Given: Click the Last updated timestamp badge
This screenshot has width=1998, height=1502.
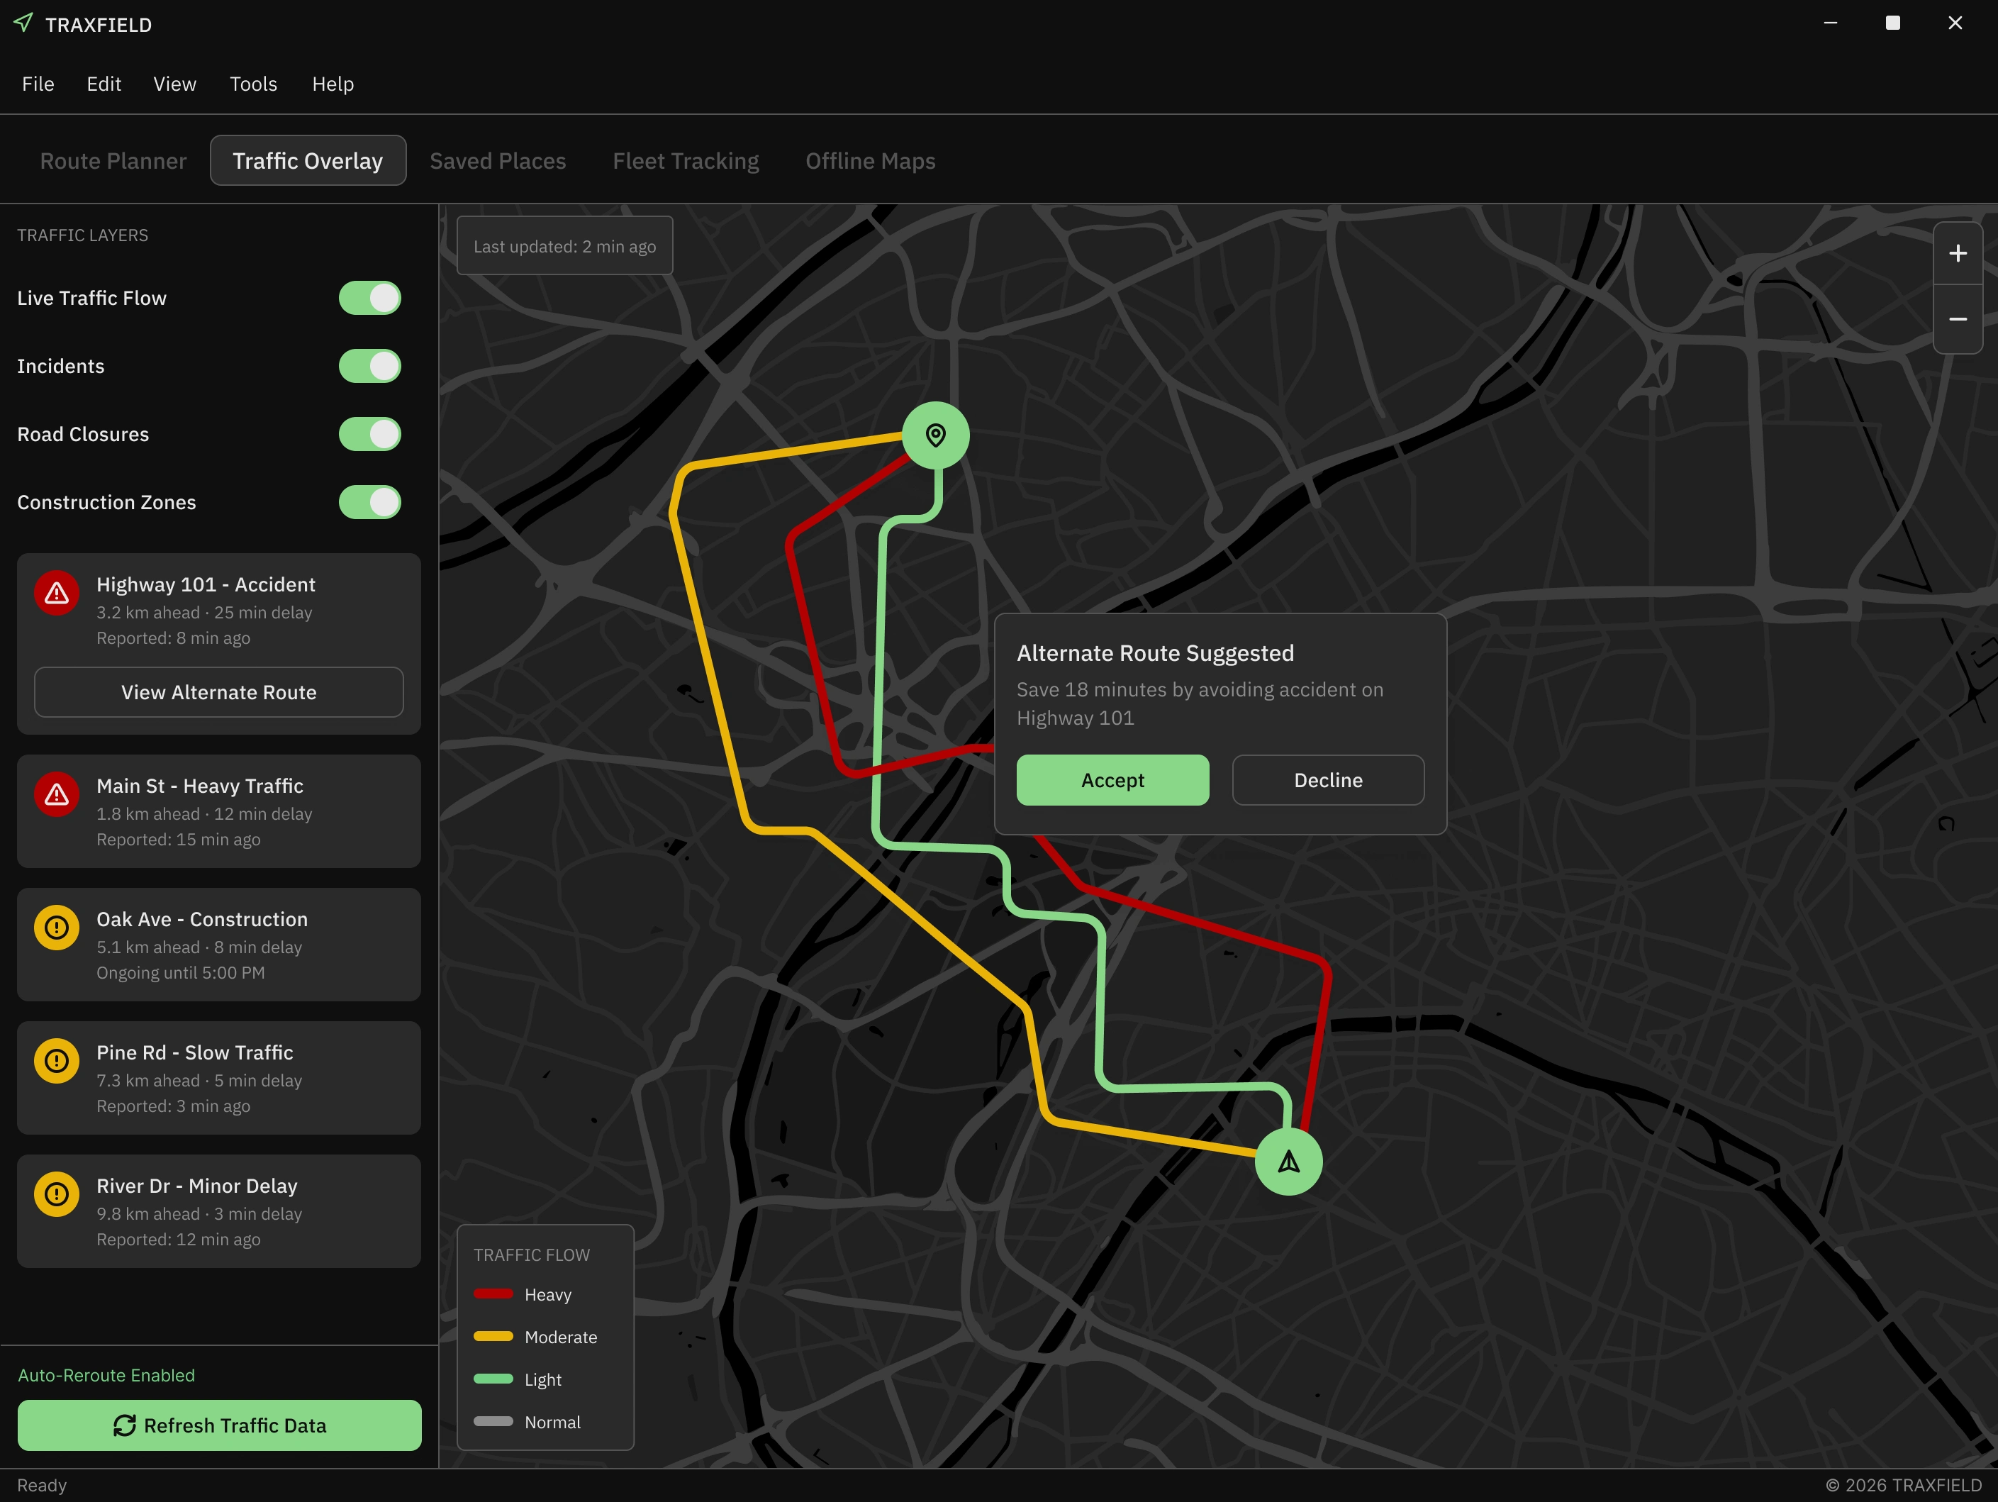Looking at the screenshot, I should 564,245.
